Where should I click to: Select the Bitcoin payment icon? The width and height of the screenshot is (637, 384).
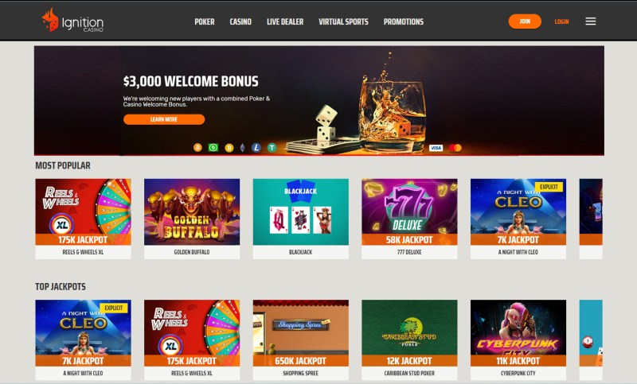point(197,148)
